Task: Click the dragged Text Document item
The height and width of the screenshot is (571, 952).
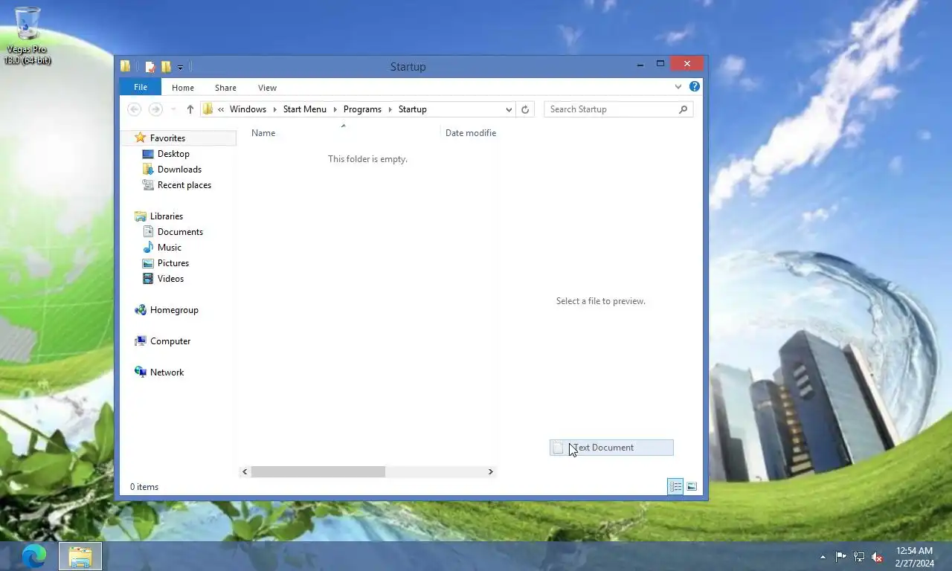Action: point(611,448)
